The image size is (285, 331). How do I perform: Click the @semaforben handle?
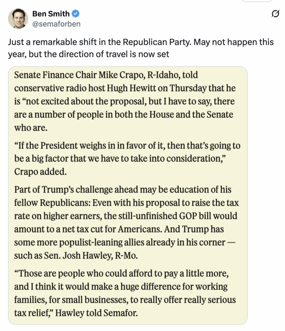(x=56, y=24)
